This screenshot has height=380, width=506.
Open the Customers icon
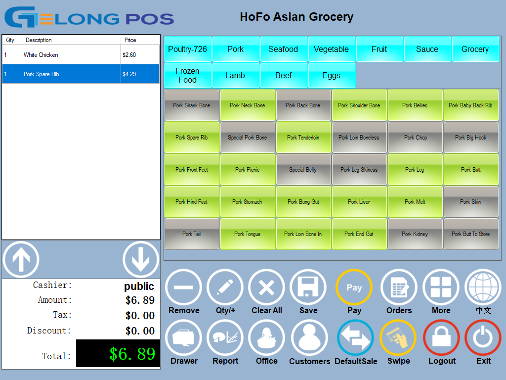[309, 338]
